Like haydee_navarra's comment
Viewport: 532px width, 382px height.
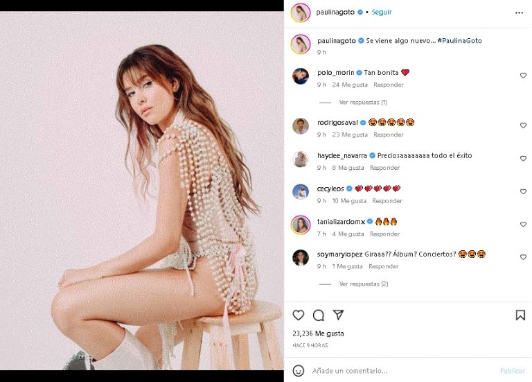click(x=523, y=159)
